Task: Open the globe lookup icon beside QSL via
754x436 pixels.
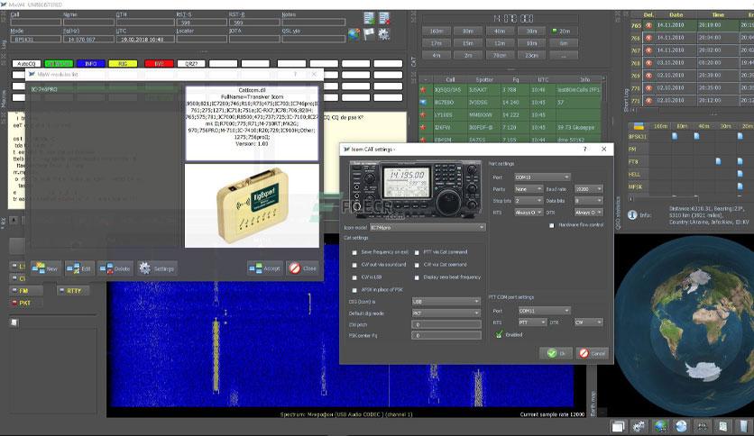Action: 354,34
